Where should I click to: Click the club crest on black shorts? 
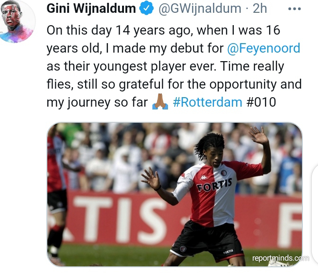pyautogui.click(x=183, y=249)
